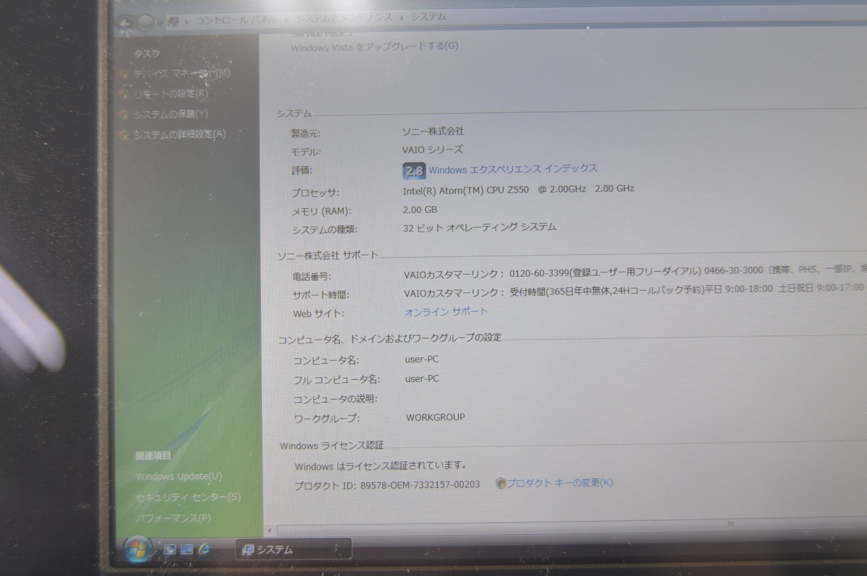Open recent pages dropdown beside nav arrows
Image resolution: width=867 pixels, height=576 pixels.
coord(159,23)
